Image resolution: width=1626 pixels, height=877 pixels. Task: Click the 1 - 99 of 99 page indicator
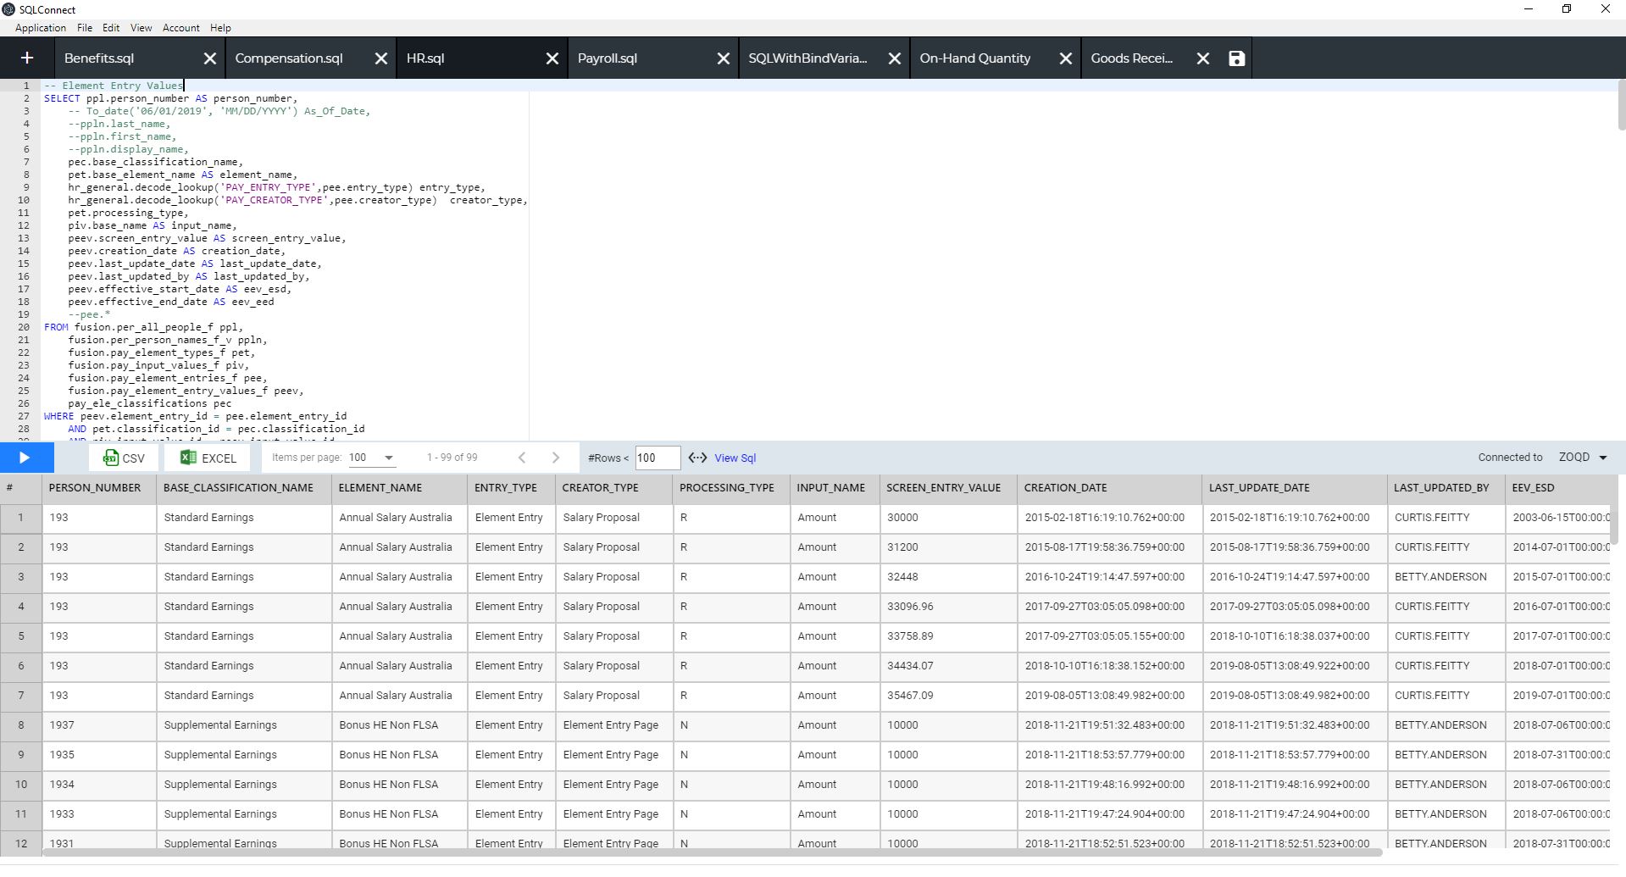pos(452,458)
